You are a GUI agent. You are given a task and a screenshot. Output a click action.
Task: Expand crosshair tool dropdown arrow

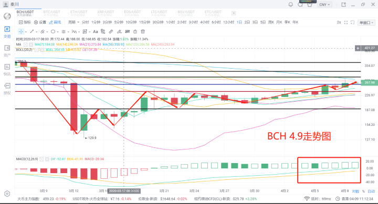coord(26,32)
